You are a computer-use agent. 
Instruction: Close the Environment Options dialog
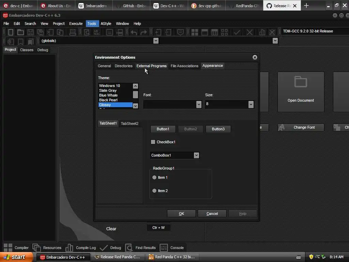point(255,57)
